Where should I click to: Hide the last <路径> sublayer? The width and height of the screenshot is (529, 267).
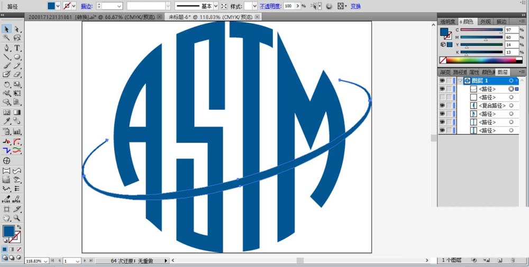point(442,130)
